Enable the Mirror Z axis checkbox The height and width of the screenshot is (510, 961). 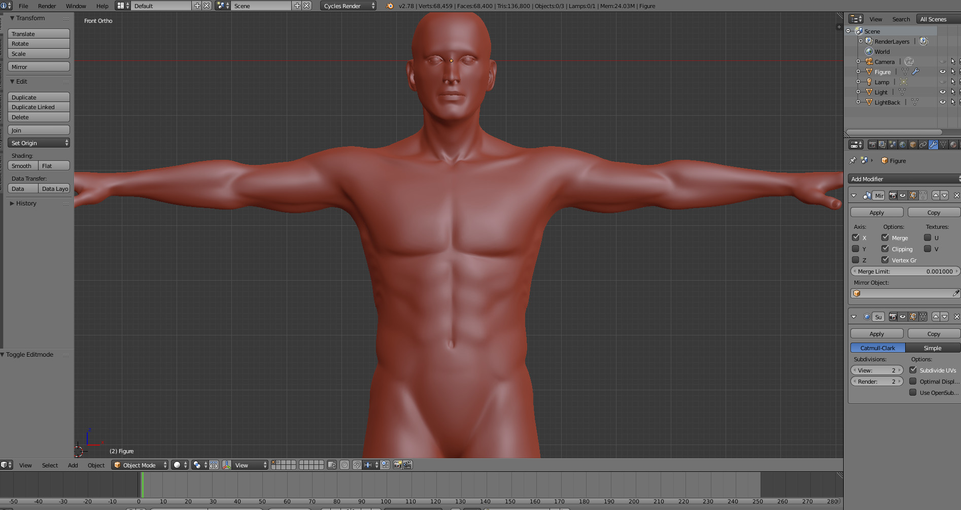click(855, 260)
